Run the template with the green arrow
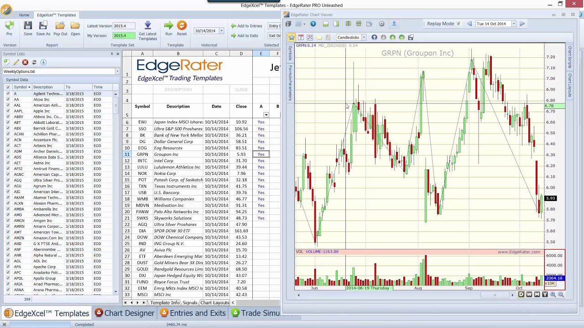584x328 pixels. (x=169, y=26)
